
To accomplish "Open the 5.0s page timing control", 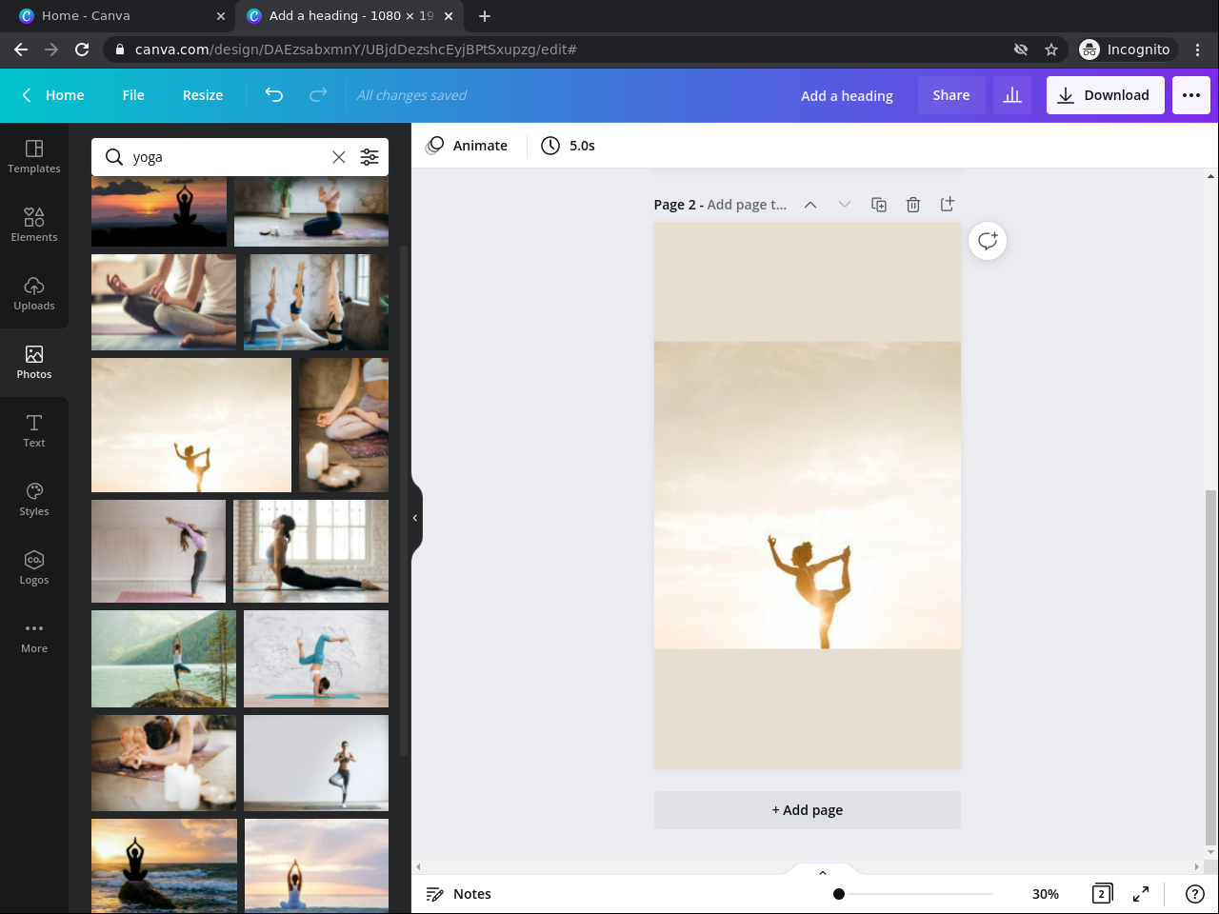I will pyautogui.click(x=569, y=146).
